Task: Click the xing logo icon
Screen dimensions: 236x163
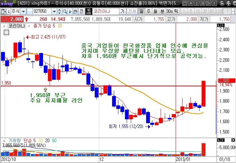Action: (8, 3)
